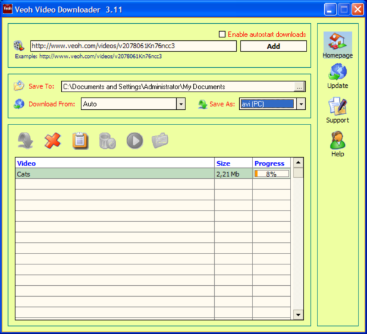Click the Cats download progress bar
367x334 pixels.
pyautogui.click(x=272, y=174)
